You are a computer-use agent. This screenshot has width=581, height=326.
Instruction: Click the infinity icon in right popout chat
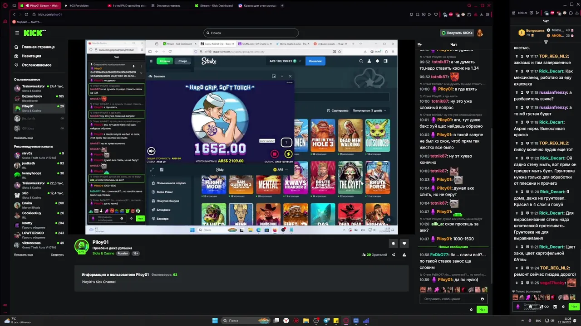[x=546, y=307]
